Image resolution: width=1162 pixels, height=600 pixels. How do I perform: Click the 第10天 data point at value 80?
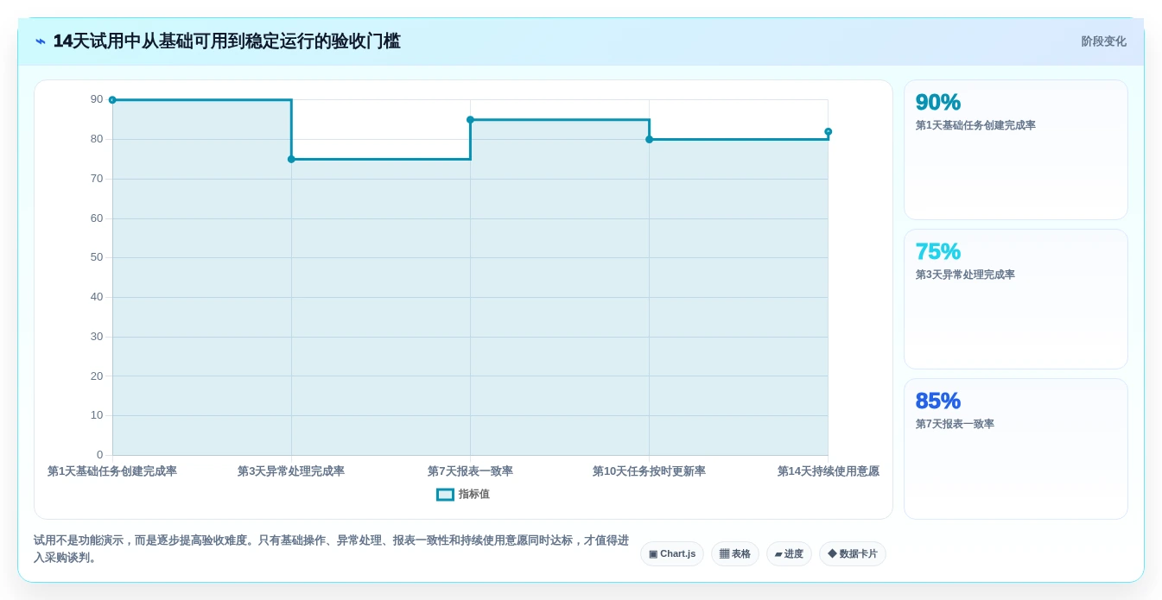[x=649, y=139]
